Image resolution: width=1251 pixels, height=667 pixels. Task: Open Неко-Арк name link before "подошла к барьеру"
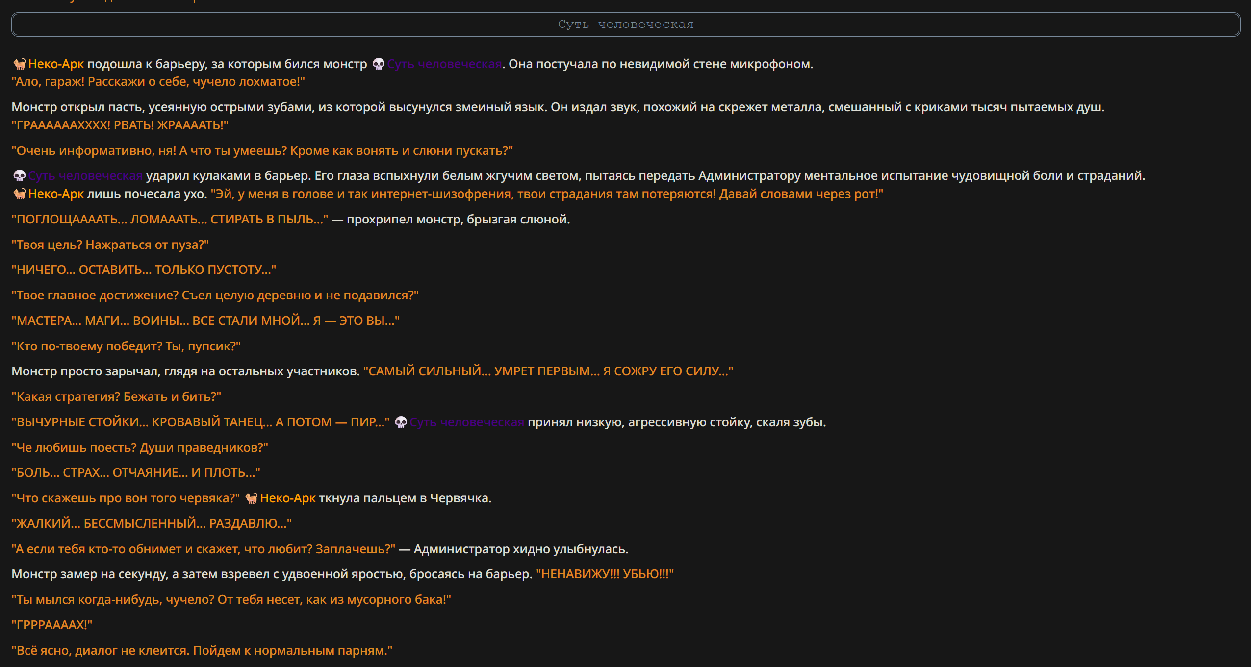(x=56, y=64)
